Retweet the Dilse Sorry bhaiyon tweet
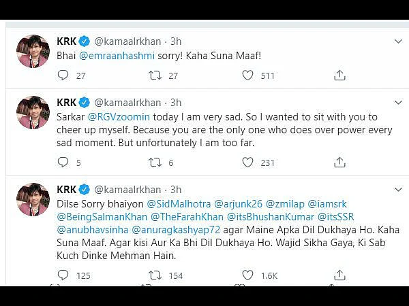 click(x=155, y=275)
